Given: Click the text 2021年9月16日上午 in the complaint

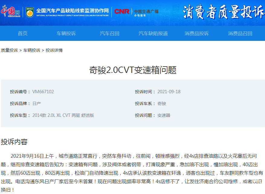Looking at the screenshot, I should (x=32, y=156).
